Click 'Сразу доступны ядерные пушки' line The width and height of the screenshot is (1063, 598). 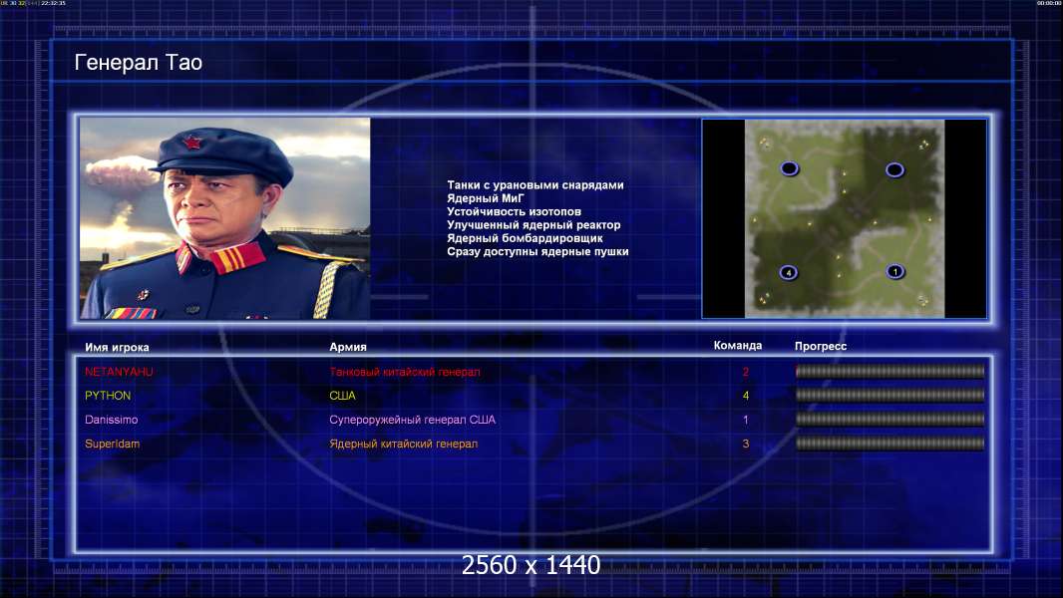coord(537,251)
